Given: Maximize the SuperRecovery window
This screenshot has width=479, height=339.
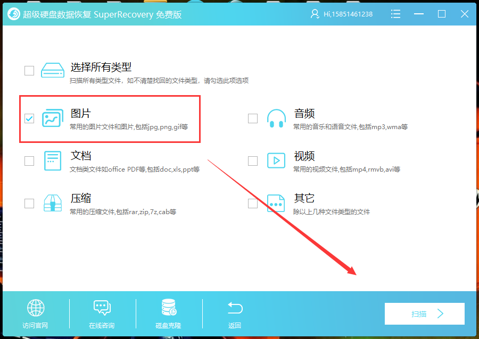Looking at the screenshot, I should coord(441,14).
